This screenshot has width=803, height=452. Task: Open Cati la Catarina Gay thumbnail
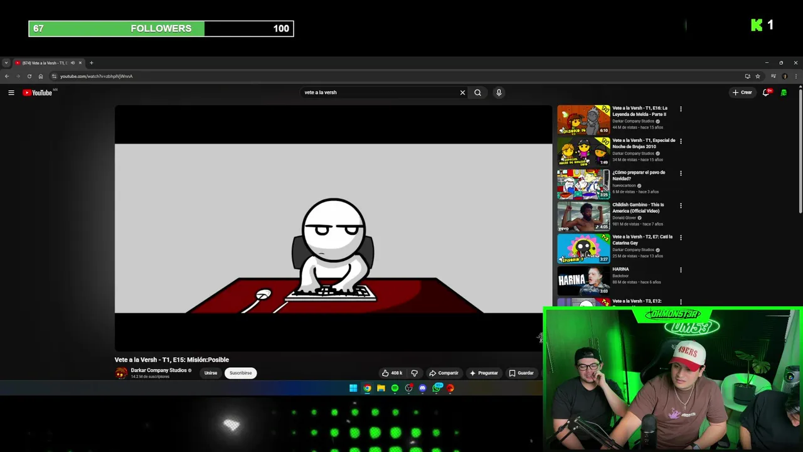pos(583,248)
